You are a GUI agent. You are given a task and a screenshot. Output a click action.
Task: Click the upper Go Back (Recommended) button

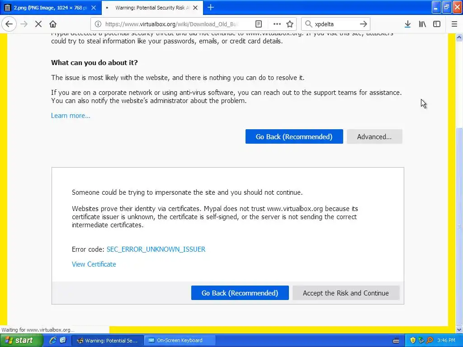(x=294, y=136)
